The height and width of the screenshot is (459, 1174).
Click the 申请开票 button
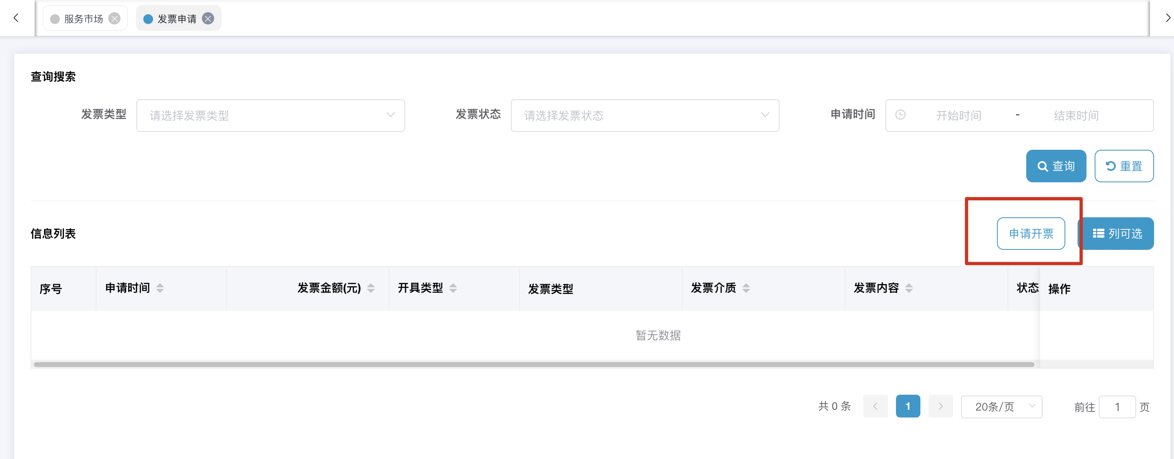coord(1031,234)
